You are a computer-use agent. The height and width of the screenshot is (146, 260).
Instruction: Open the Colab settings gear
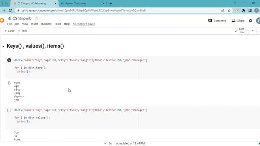(250, 21)
